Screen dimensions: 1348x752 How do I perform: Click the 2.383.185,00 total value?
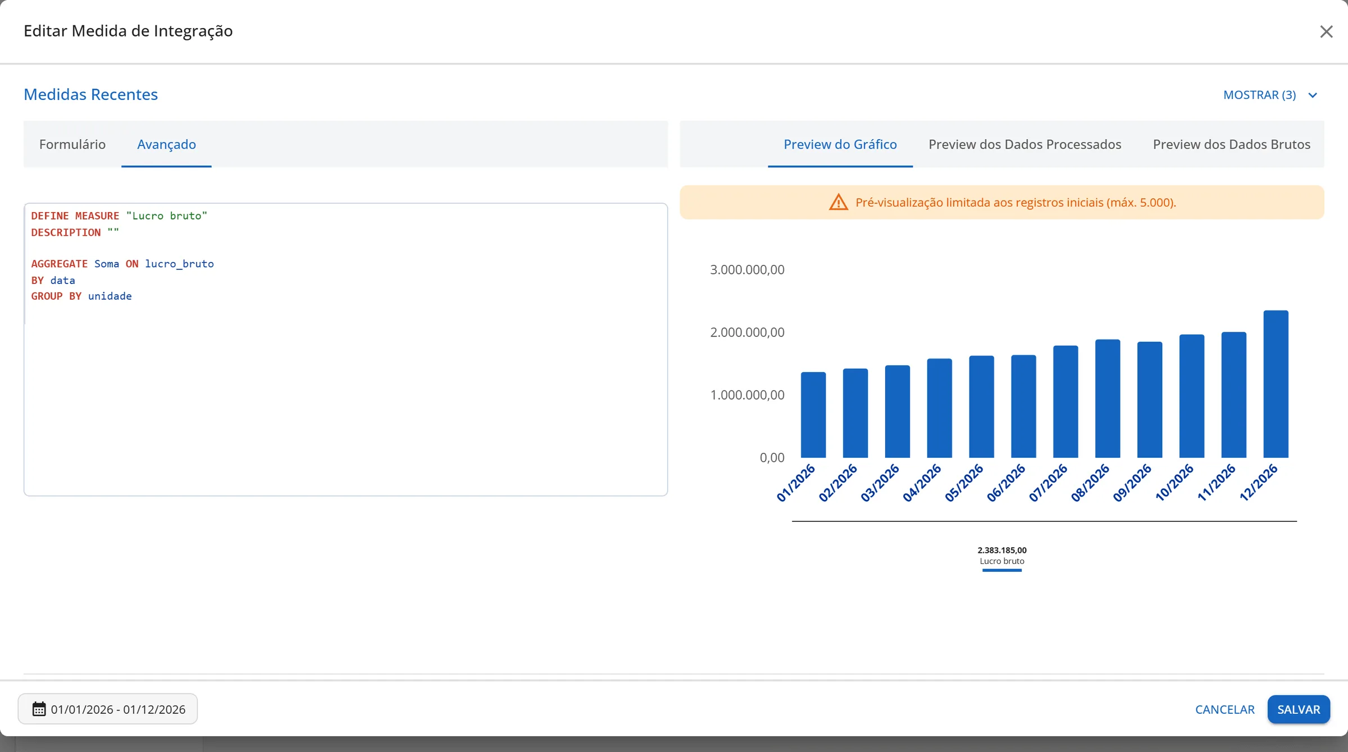(1002, 550)
